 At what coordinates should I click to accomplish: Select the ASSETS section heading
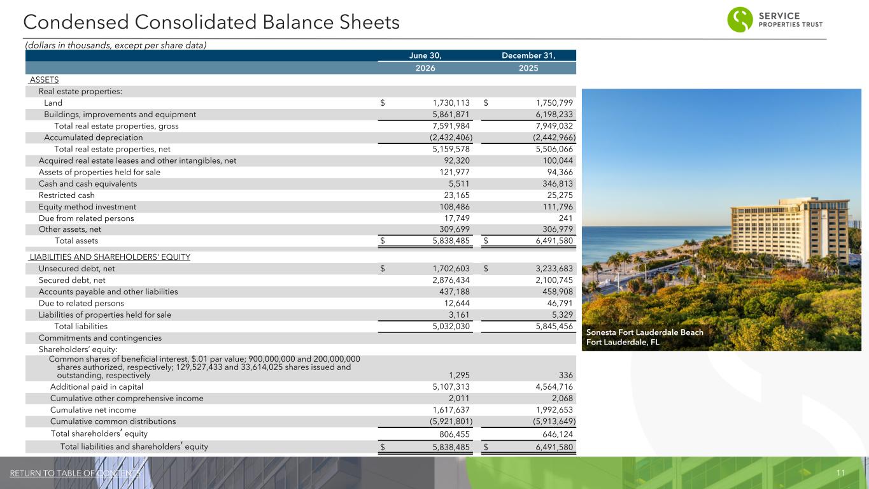pyautogui.click(x=44, y=80)
